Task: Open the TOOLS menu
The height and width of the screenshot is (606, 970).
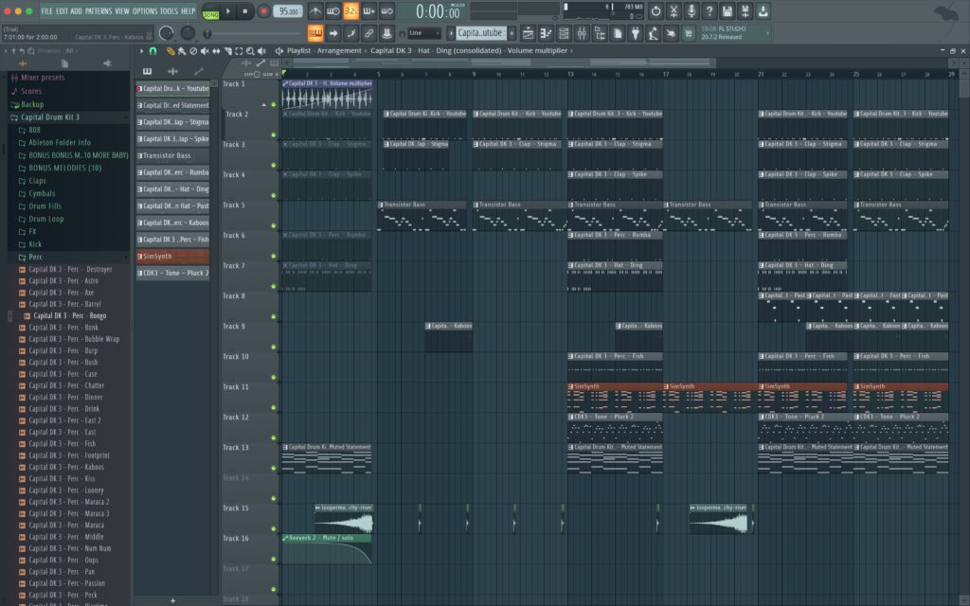Action: 169,11
